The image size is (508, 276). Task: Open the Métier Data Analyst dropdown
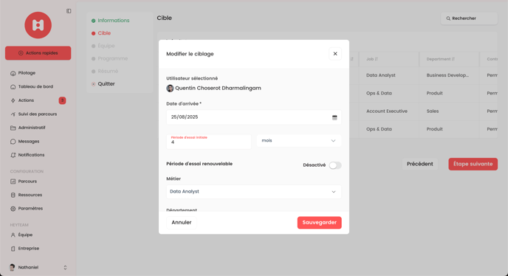point(254,192)
